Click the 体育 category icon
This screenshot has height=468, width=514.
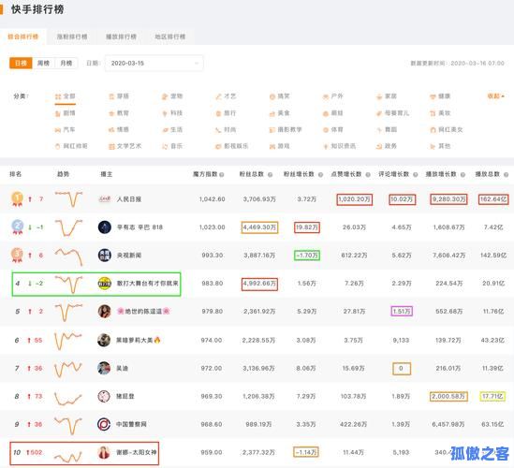coord(326,130)
